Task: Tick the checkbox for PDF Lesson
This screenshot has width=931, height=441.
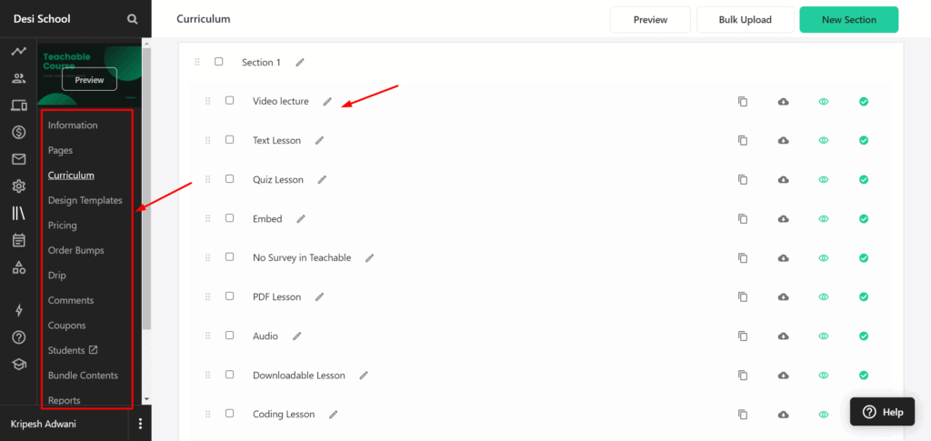Action: click(x=229, y=296)
